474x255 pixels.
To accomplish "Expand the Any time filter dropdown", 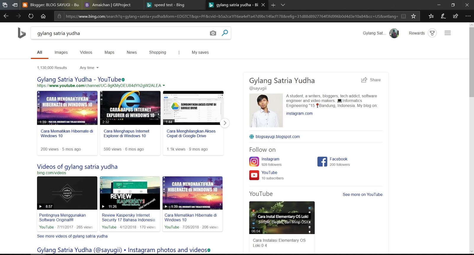I will 89,68.
